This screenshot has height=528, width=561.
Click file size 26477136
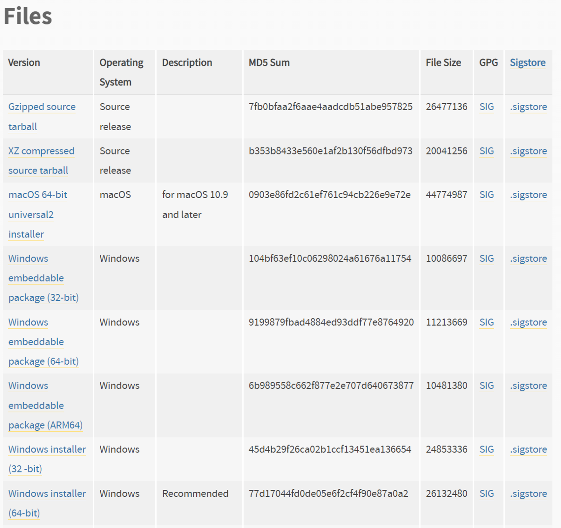click(446, 107)
